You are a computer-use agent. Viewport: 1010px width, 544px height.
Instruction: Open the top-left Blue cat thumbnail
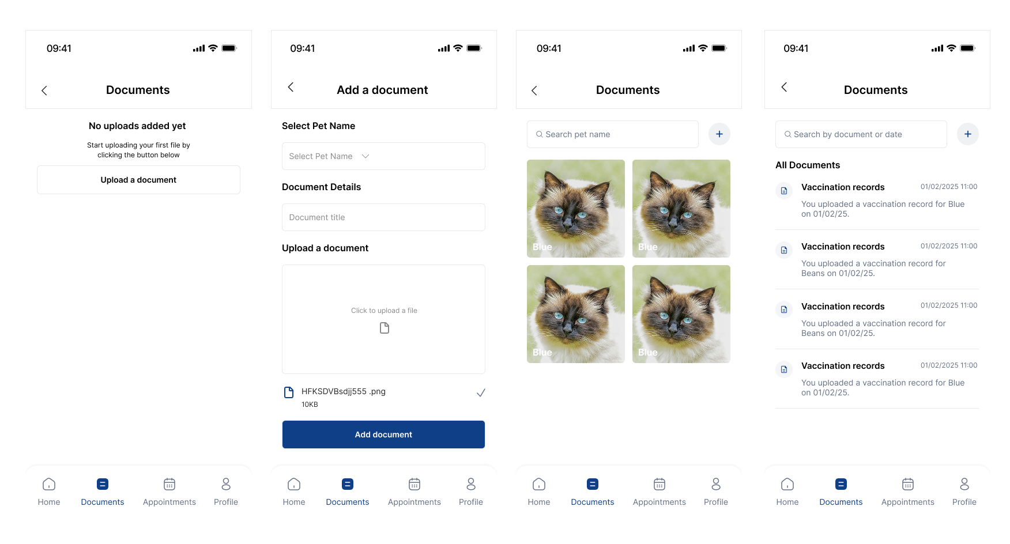coord(575,209)
